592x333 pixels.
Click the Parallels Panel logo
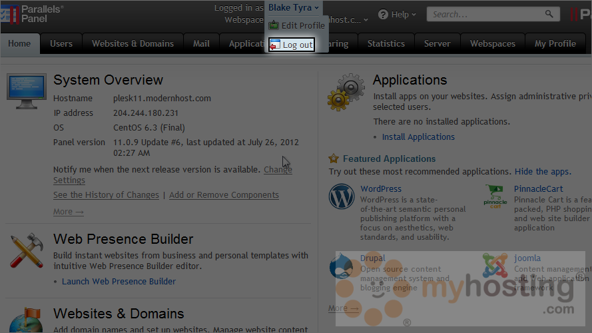32,14
